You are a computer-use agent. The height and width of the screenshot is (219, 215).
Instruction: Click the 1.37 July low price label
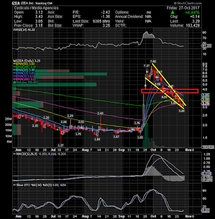tap(61, 145)
